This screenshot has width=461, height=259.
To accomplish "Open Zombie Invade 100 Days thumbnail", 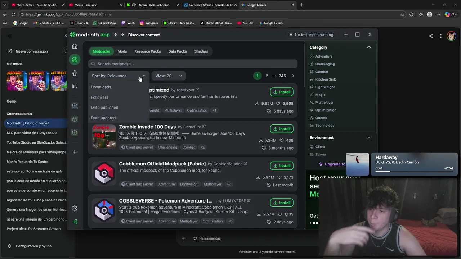I will click(104, 136).
